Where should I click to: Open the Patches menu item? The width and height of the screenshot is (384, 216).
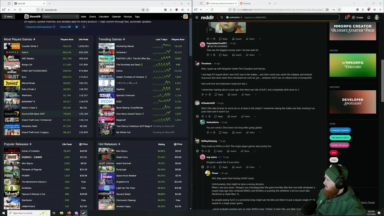click(x=128, y=16)
